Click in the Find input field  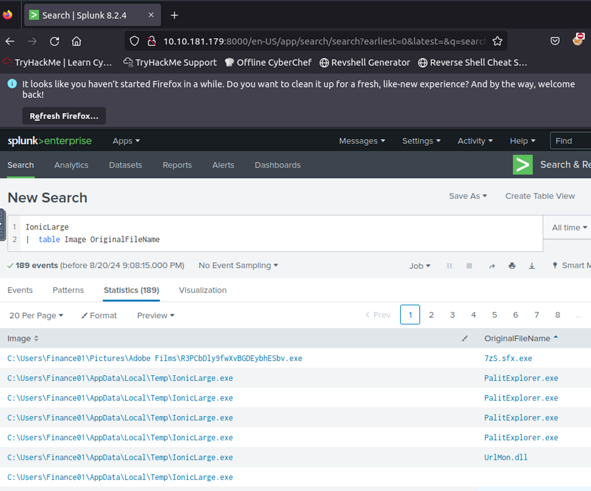[571, 141]
